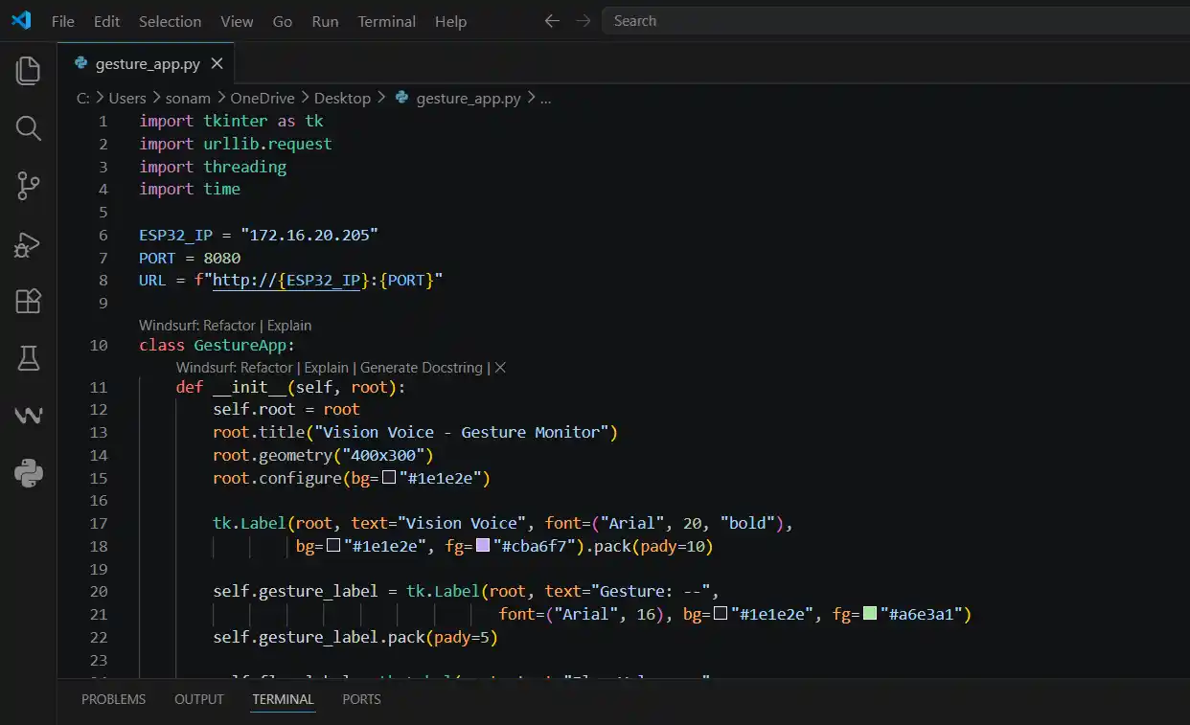Click 'self.root = root' on line 12
The image size is (1190, 725).
click(x=286, y=409)
